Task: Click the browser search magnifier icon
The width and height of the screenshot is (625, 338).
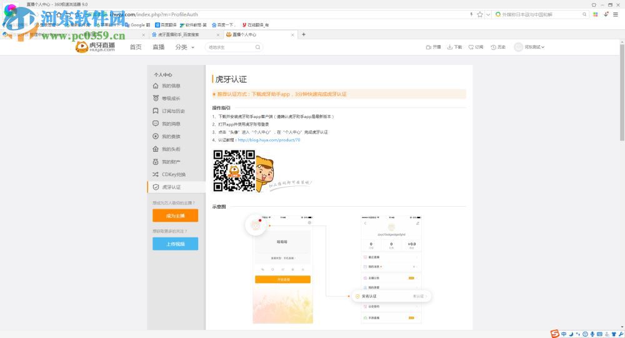Action: (x=584, y=14)
